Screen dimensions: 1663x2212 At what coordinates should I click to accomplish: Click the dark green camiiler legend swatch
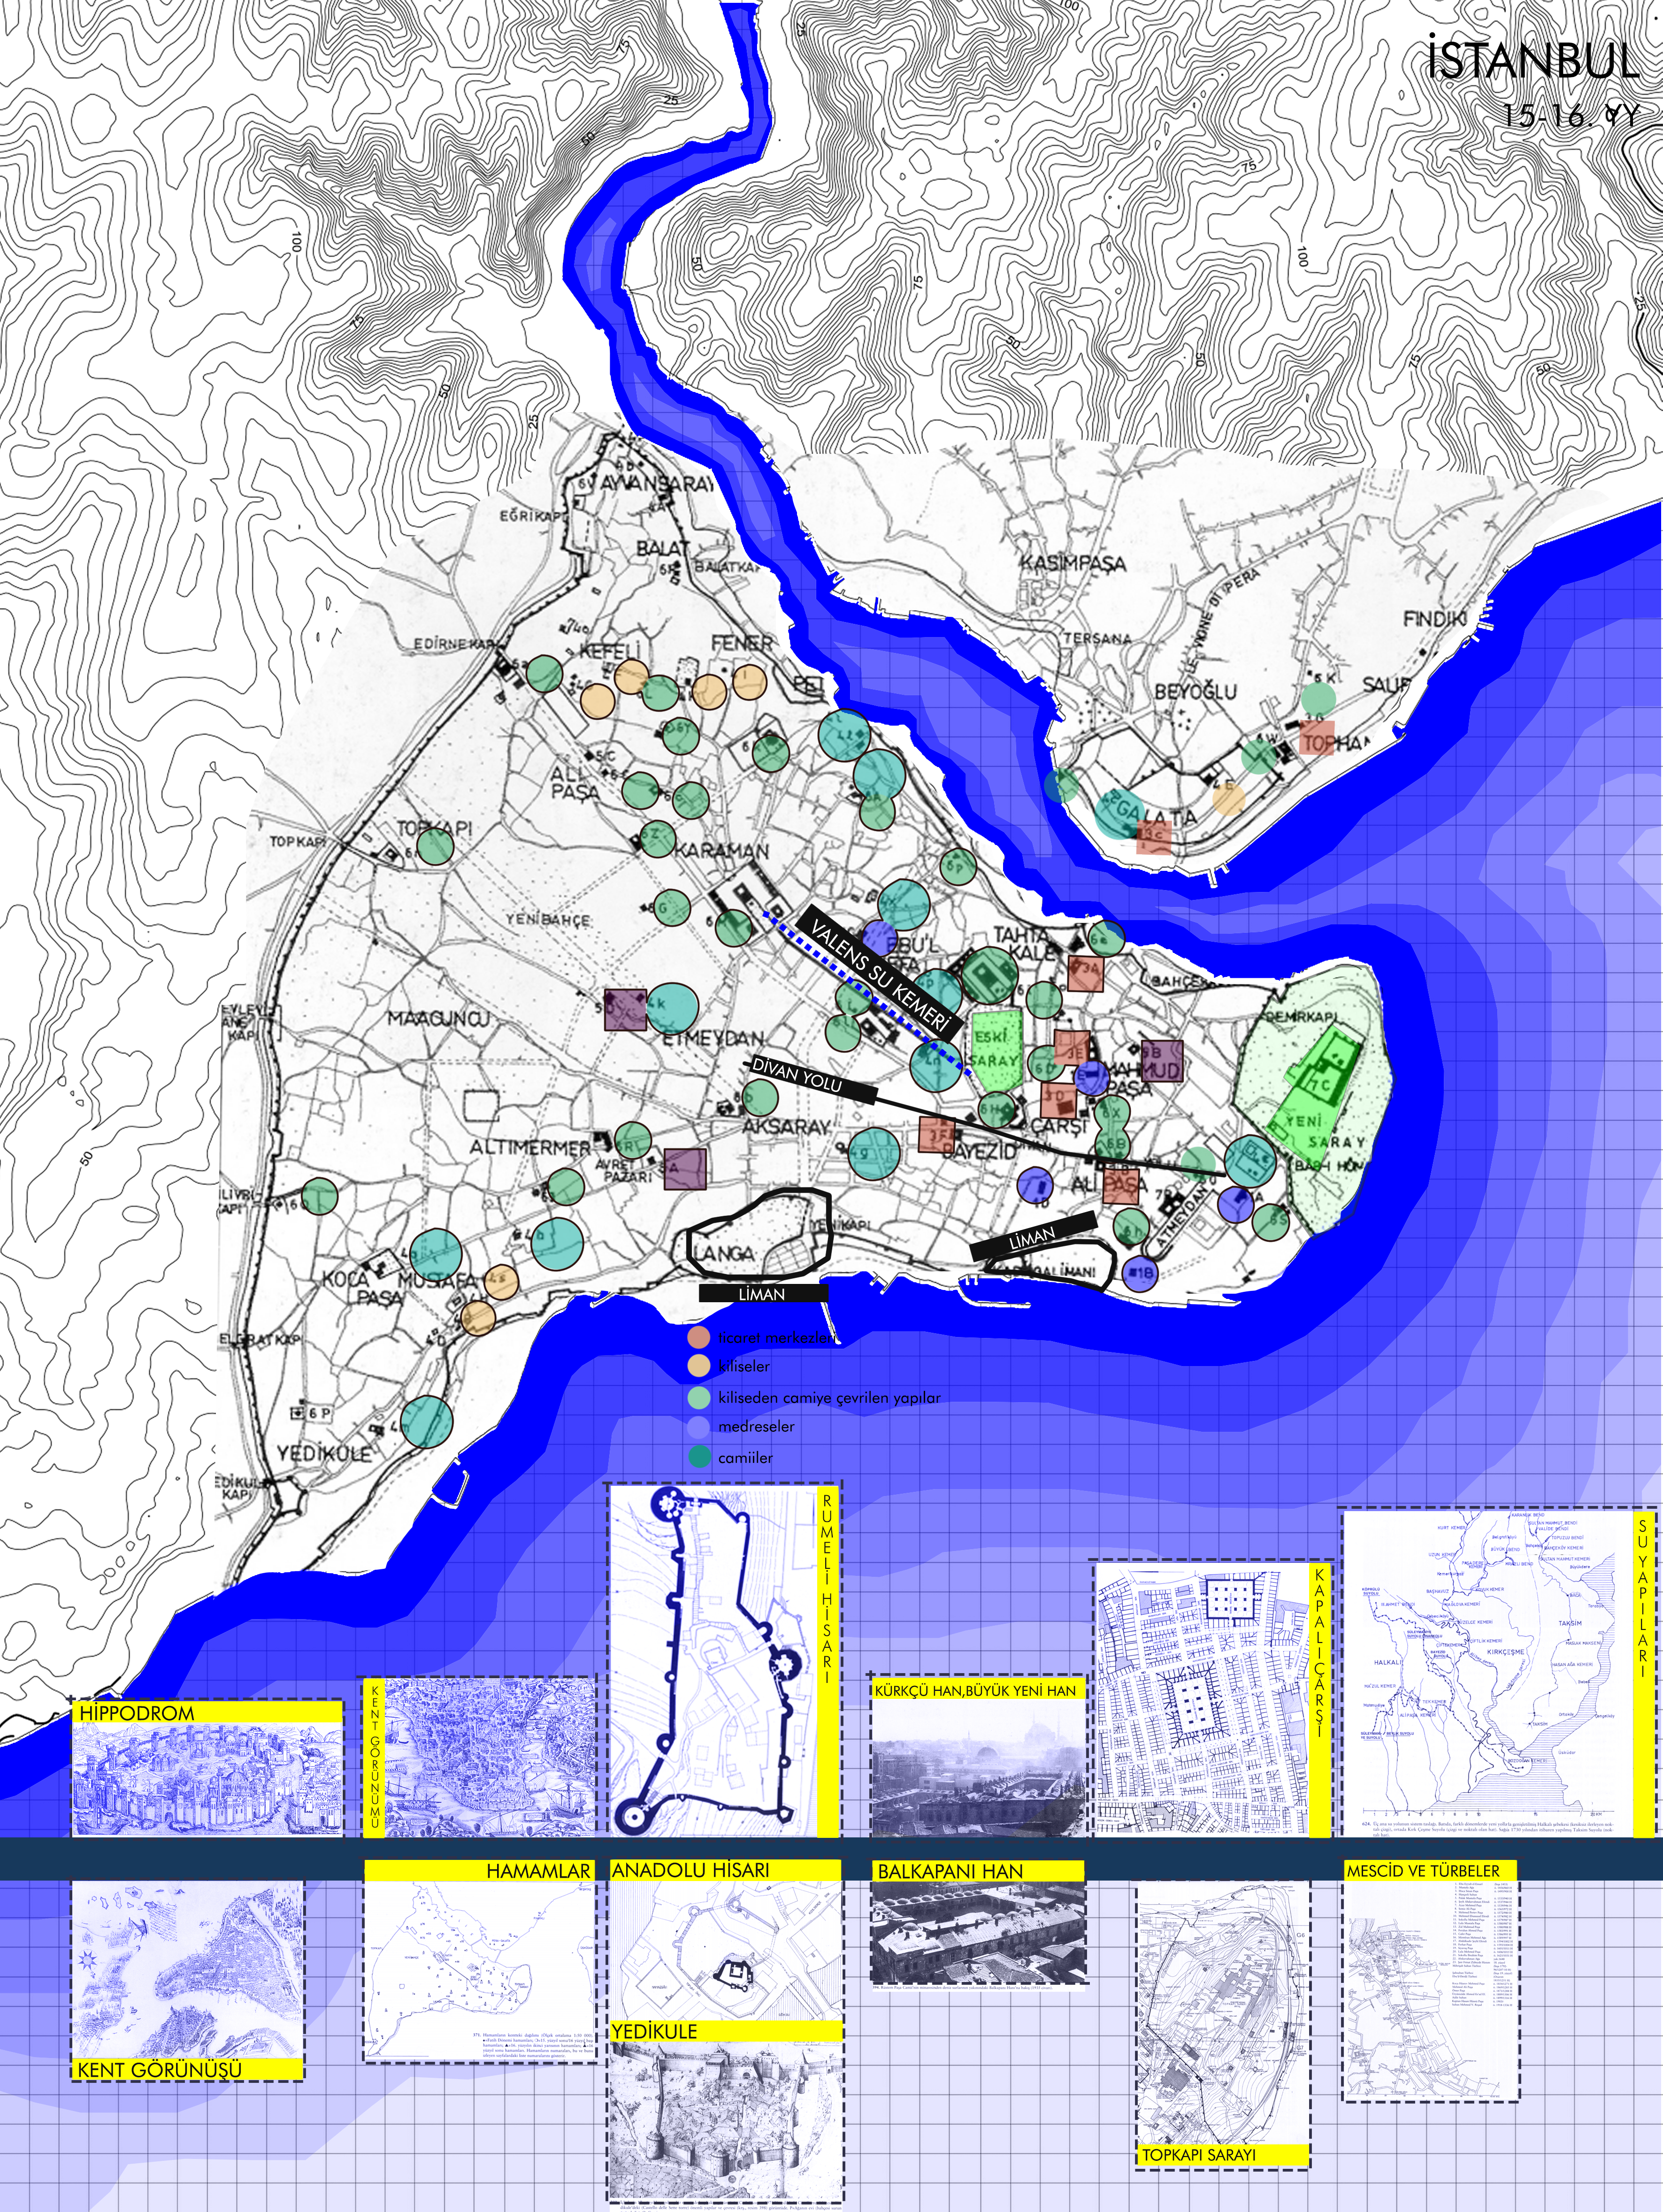point(699,1457)
